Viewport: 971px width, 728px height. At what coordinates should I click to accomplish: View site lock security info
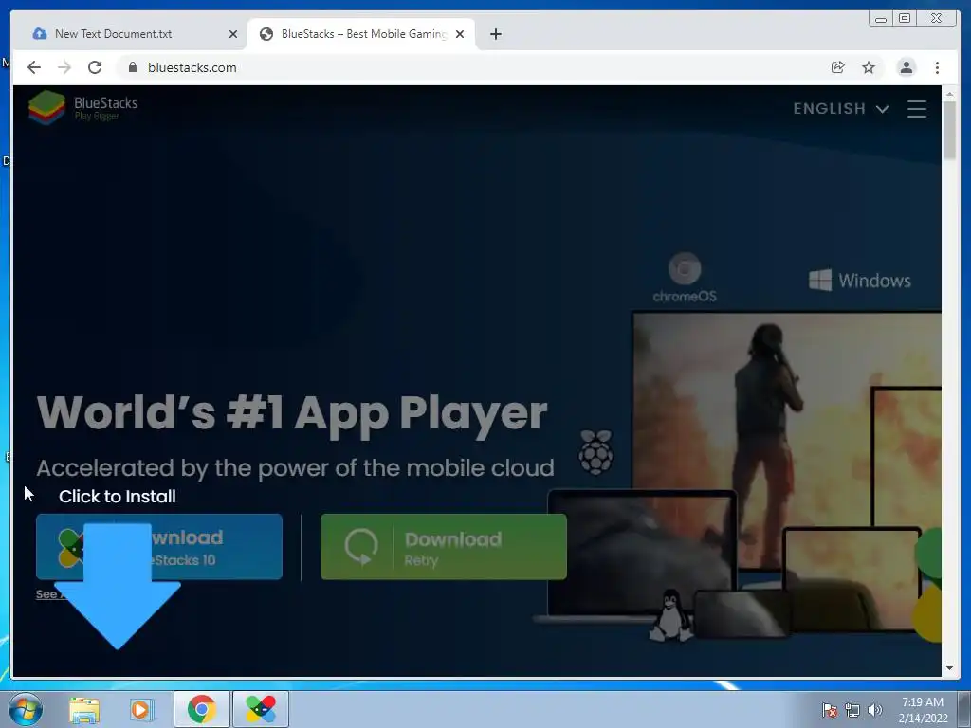pyautogui.click(x=132, y=67)
